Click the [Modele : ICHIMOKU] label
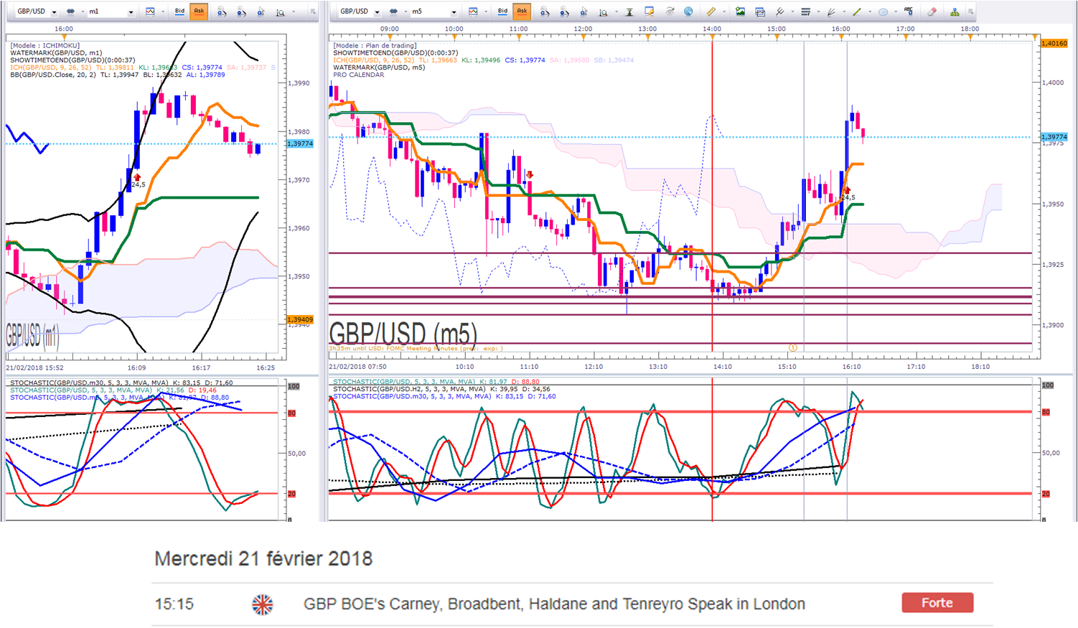Screen dimensions: 1078x628 (x=45, y=45)
